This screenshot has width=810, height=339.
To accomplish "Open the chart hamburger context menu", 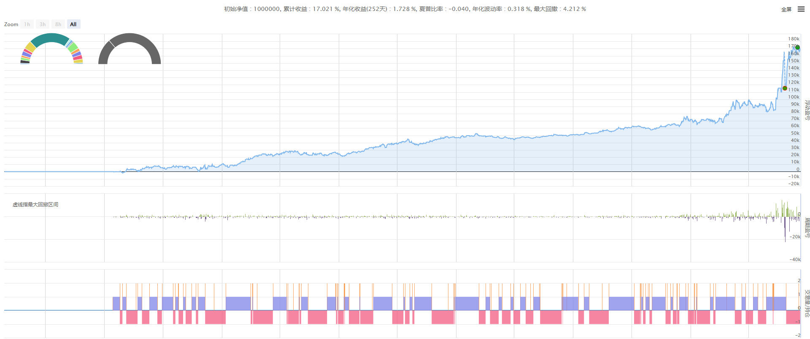I will (x=801, y=9).
